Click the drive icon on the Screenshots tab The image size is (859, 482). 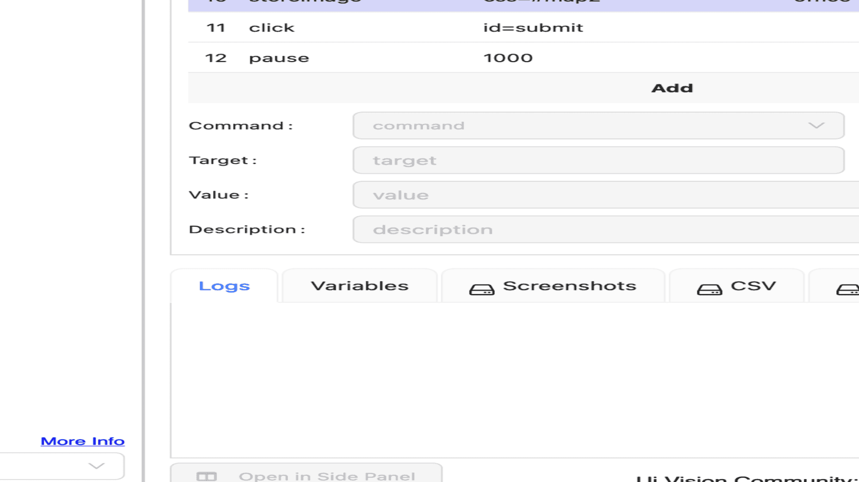click(x=482, y=290)
